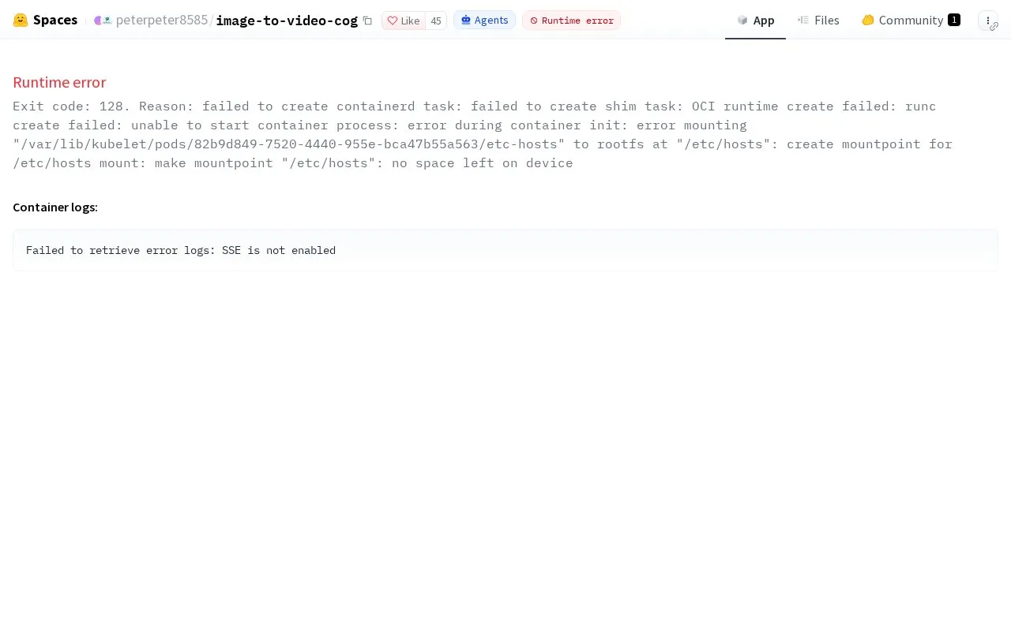The image size is (1011, 631).
Task: Open the three-dot more options menu
Action: pos(988,21)
